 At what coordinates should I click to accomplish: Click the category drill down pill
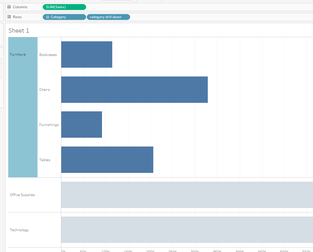tap(108, 17)
